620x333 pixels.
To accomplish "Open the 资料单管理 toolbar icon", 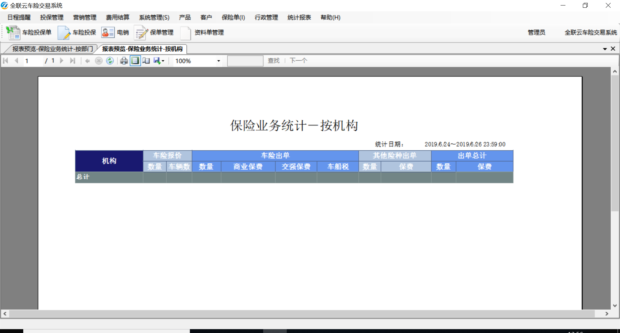I will 202,33.
